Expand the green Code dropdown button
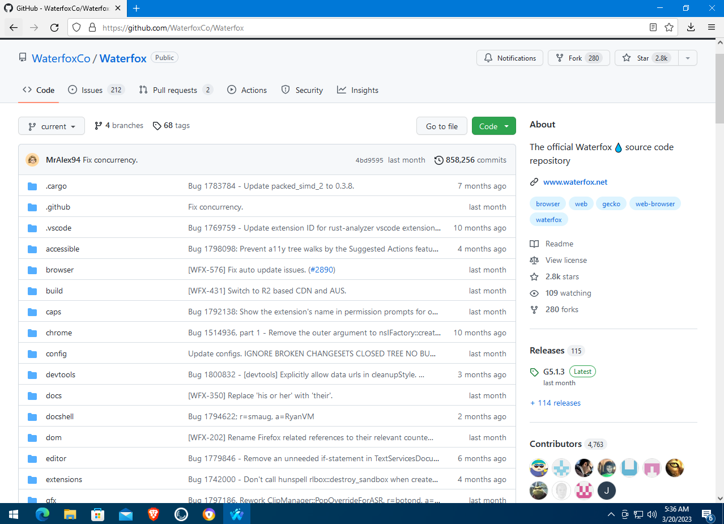The height and width of the screenshot is (524, 724). click(x=494, y=126)
